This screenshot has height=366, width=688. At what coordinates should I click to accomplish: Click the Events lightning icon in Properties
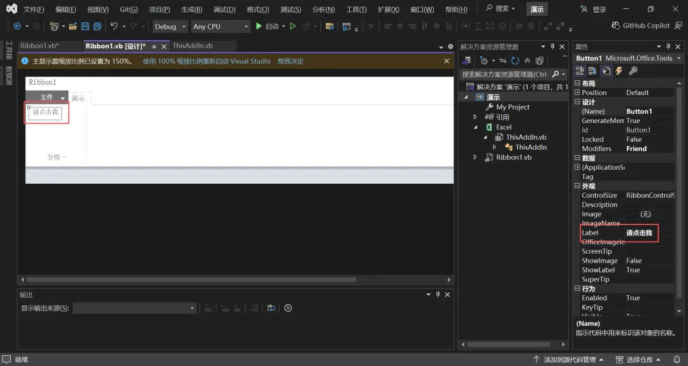pyautogui.click(x=619, y=71)
